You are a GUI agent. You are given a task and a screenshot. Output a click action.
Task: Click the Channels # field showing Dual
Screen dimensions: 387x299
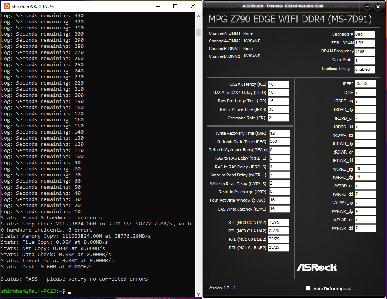tap(365, 34)
